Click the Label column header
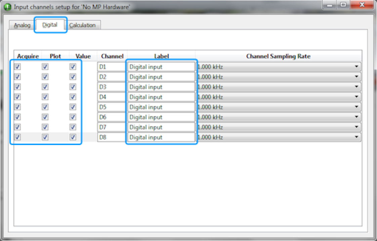This screenshot has height=241, width=377. tap(161, 56)
